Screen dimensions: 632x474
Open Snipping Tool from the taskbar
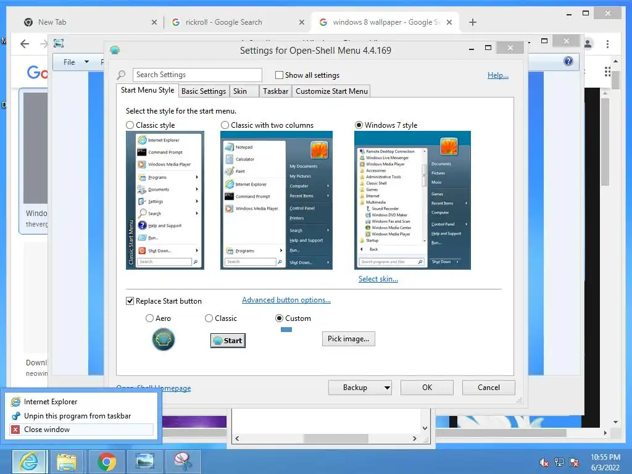click(x=182, y=462)
